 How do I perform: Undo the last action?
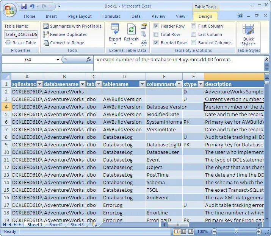(32, 6)
